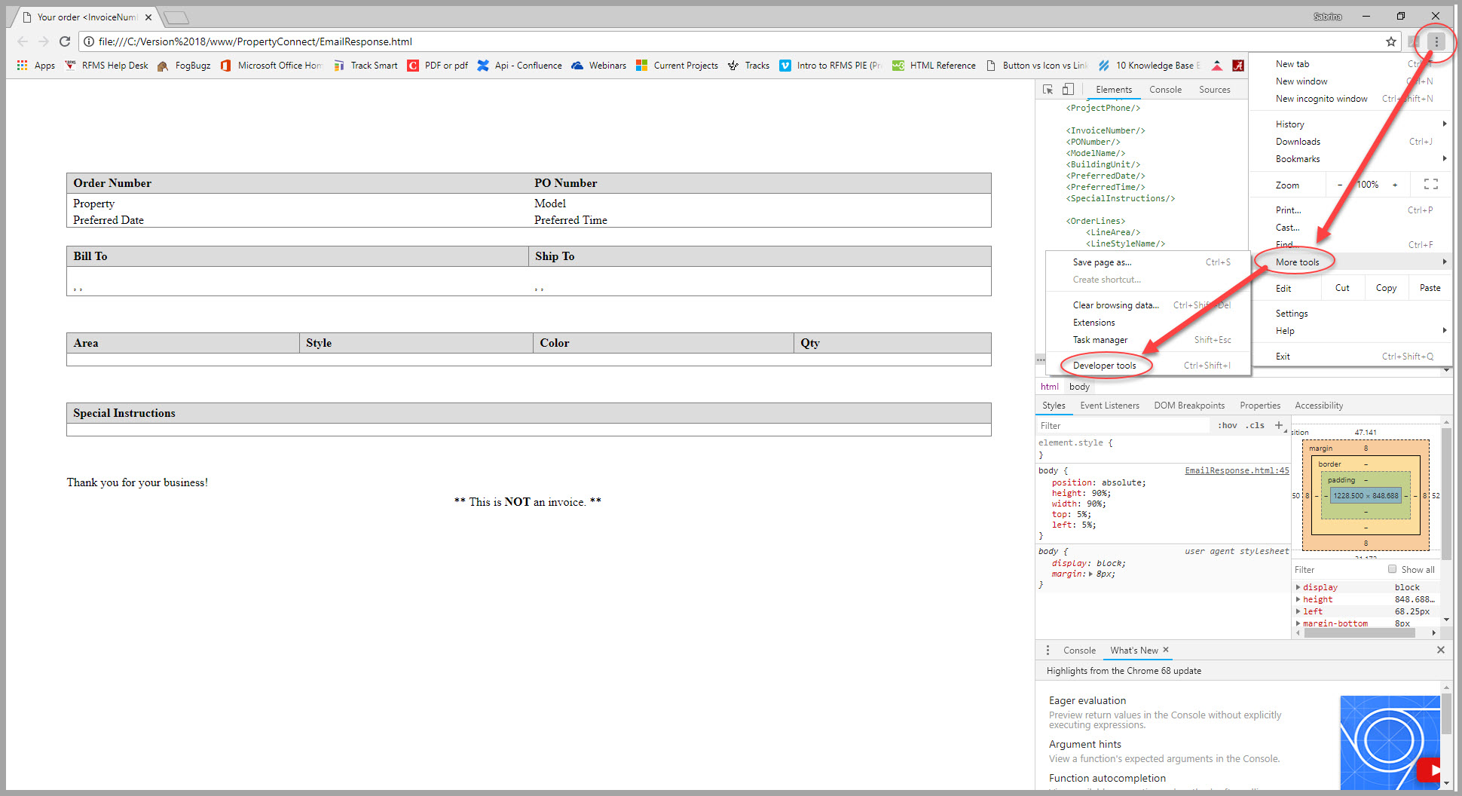Click the Styles filter input field
The height and width of the screenshot is (796, 1462).
coord(1123,425)
